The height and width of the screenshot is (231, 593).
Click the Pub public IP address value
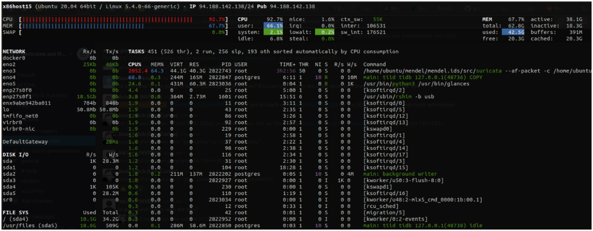[x=292, y=6]
